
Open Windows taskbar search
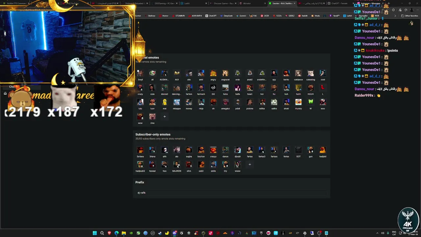click(x=102, y=233)
